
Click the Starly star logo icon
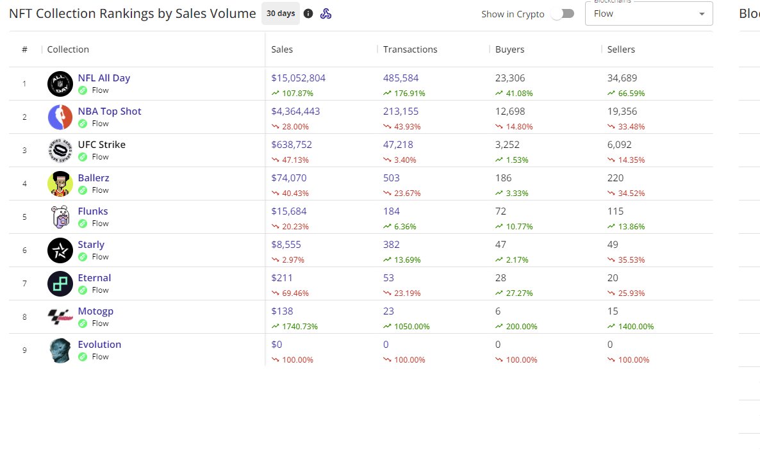[x=60, y=250]
